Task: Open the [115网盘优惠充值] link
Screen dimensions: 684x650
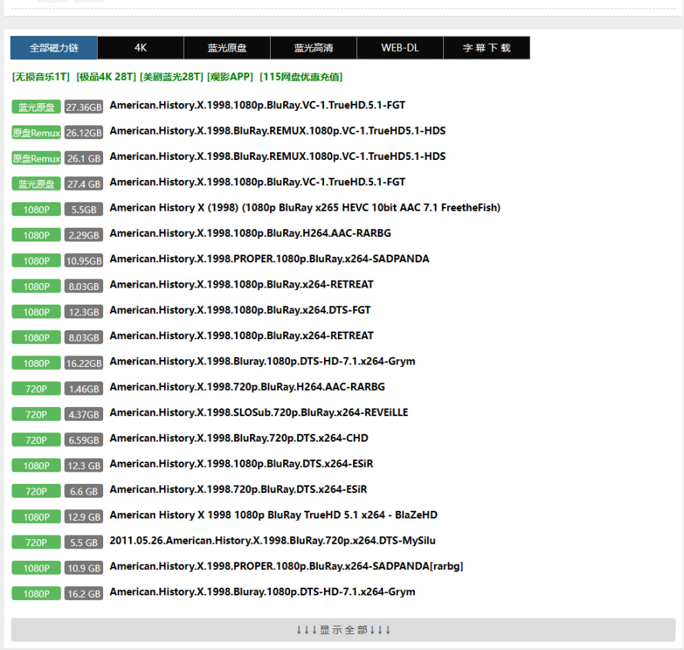Action: click(301, 77)
